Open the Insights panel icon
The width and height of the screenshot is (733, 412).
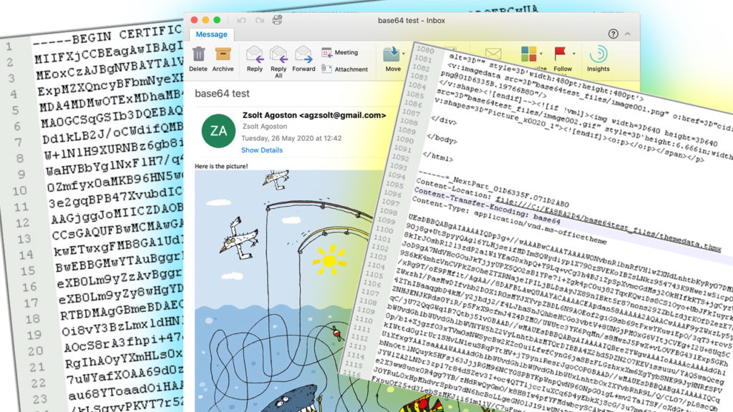[598, 54]
